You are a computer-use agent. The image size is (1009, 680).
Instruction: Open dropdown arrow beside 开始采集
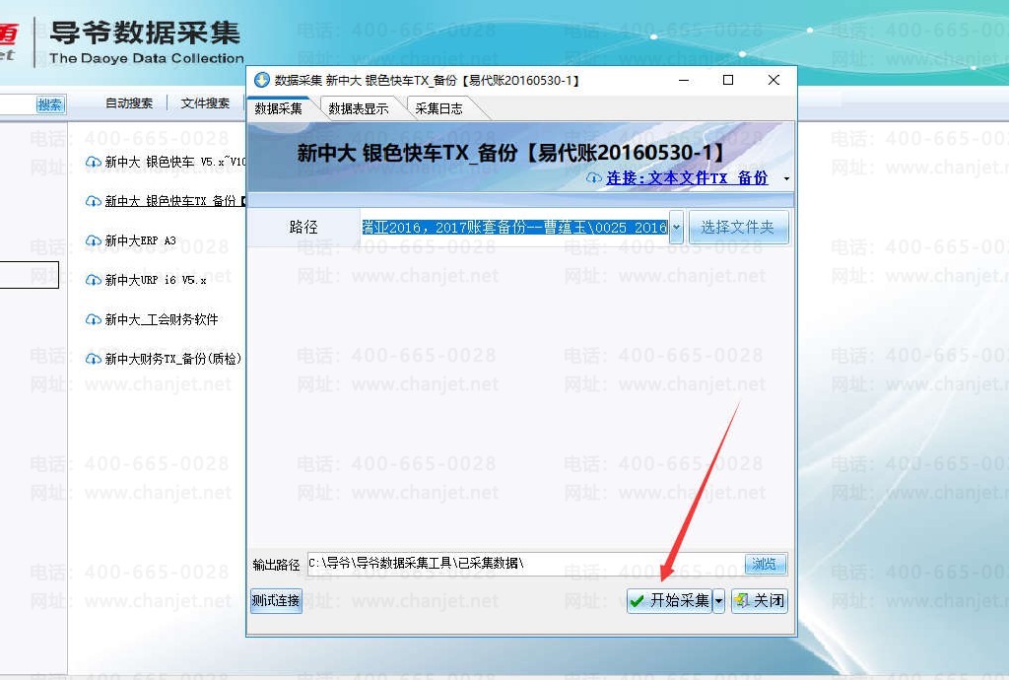(x=718, y=601)
